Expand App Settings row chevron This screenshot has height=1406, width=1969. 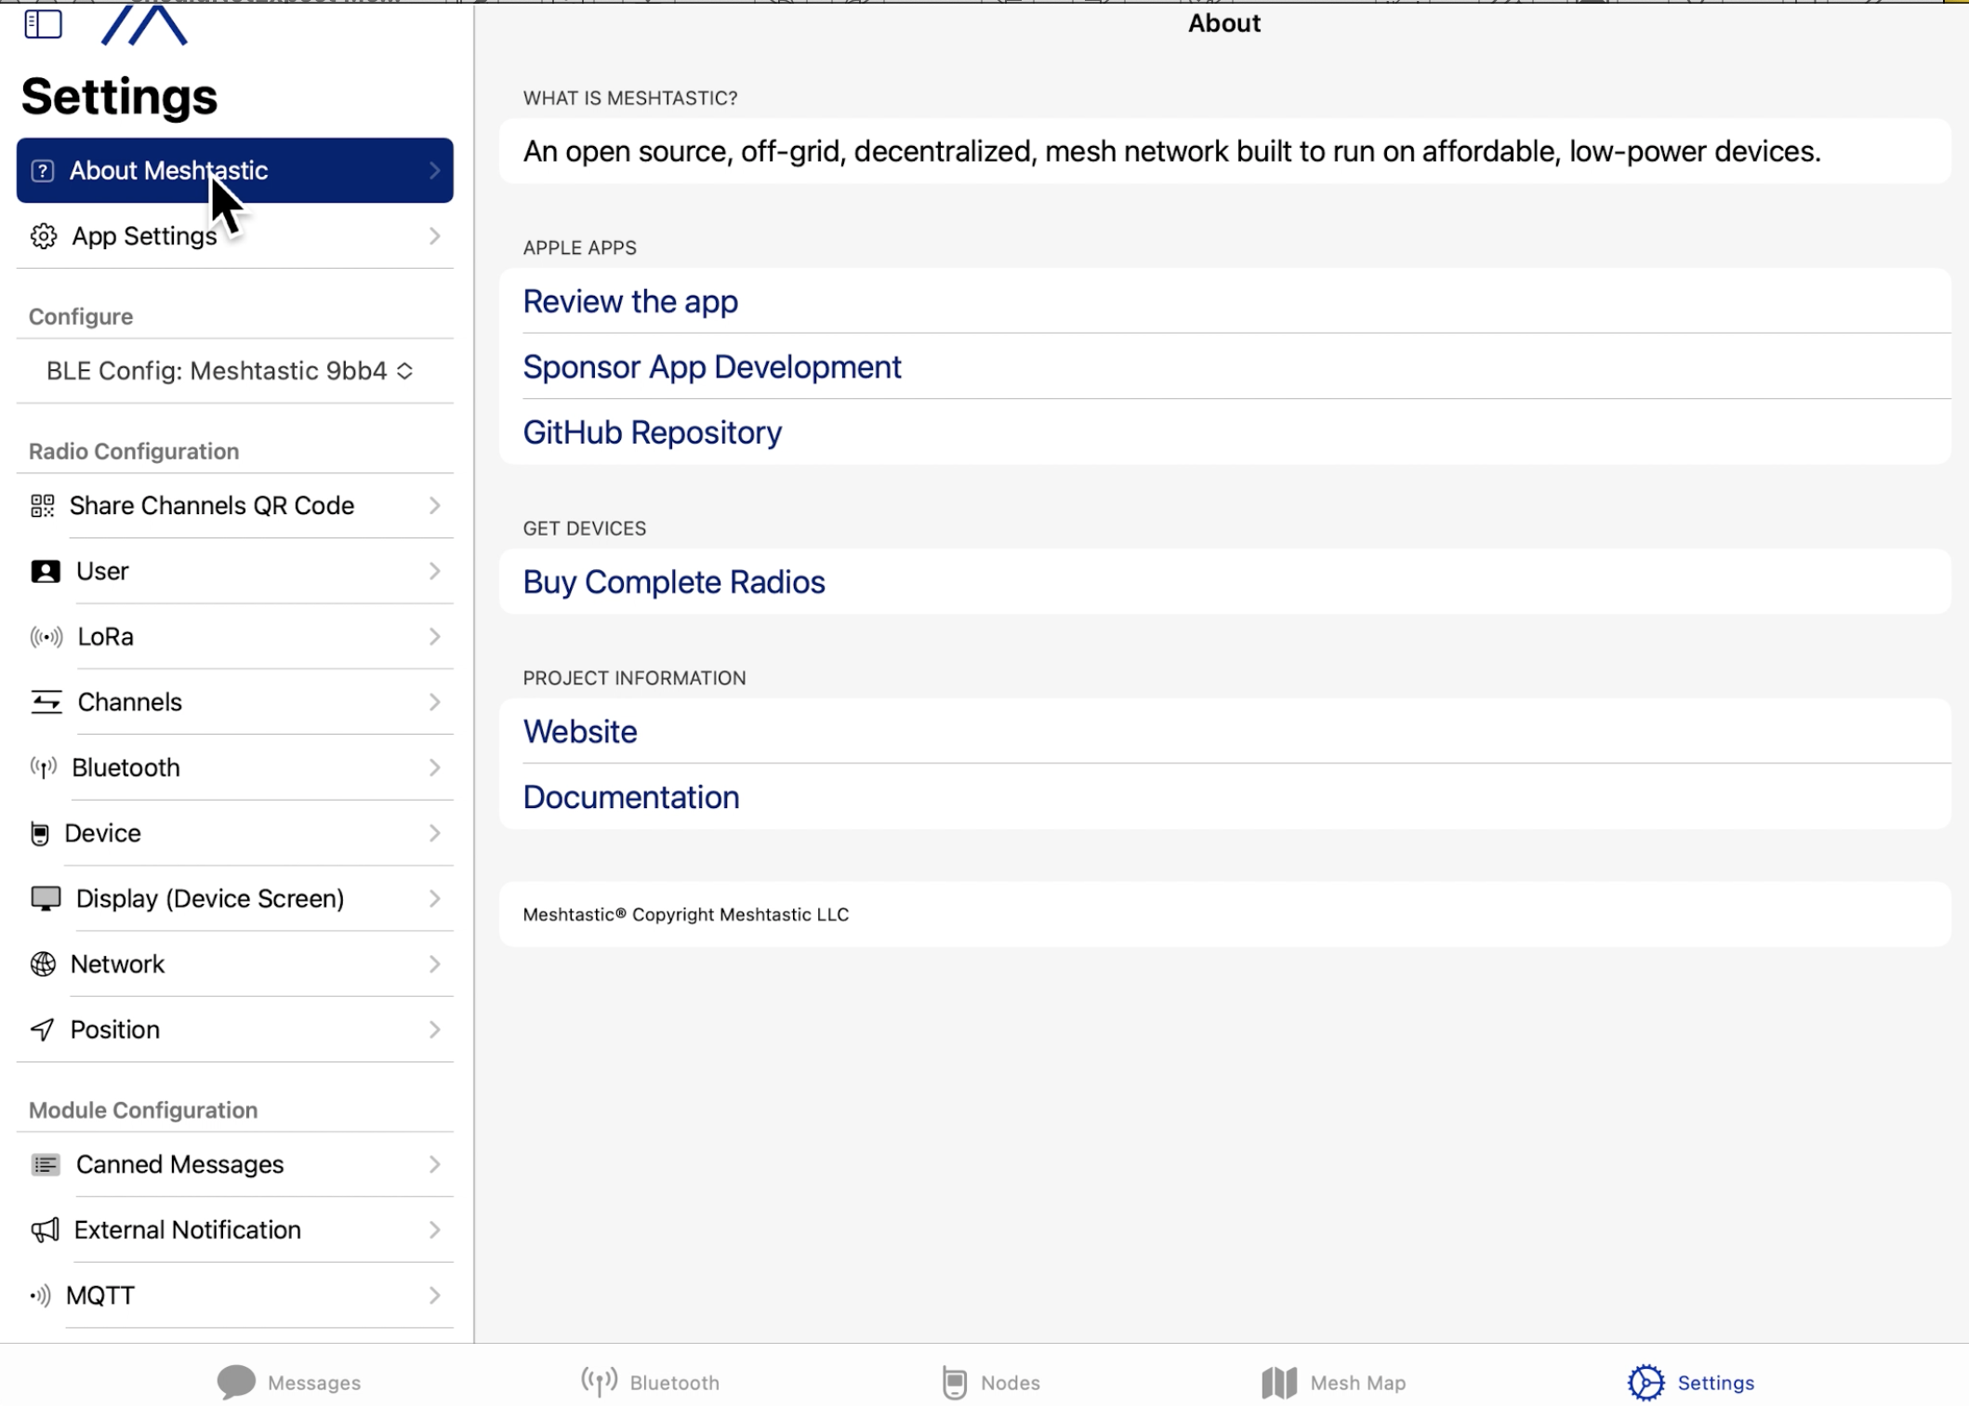tap(434, 236)
